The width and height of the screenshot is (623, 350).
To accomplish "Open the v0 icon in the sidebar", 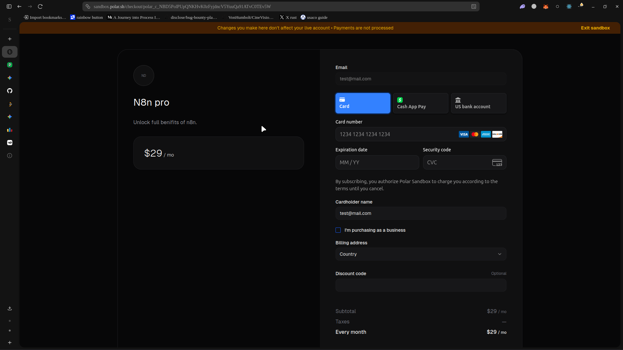I will 10,143.
